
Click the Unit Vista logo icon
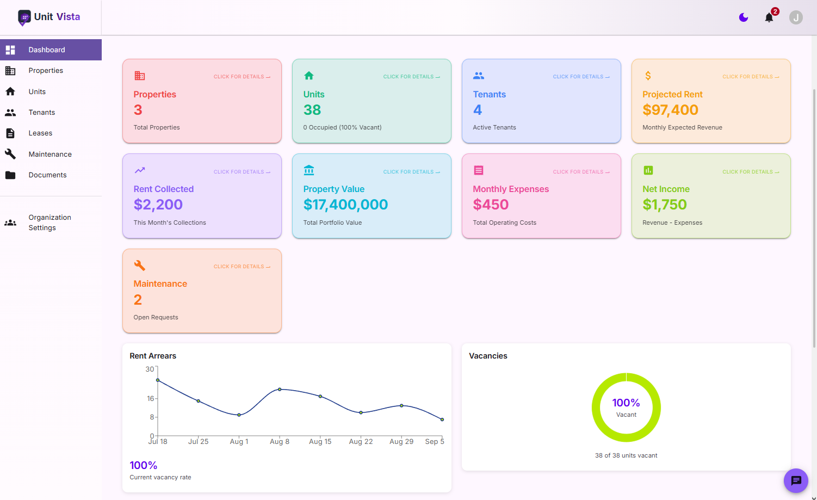tap(24, 17)
